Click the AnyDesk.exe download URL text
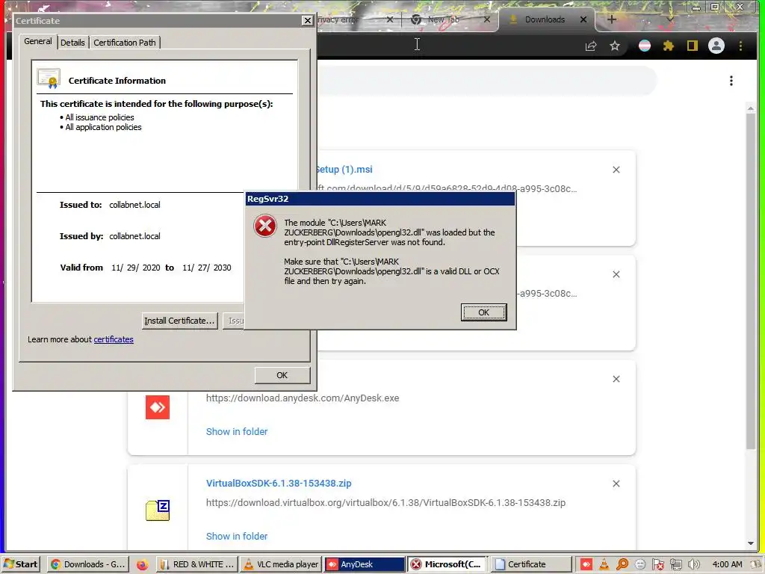This screenshot has height=574, width=765. pyautogui.click(x=303, y=398)
